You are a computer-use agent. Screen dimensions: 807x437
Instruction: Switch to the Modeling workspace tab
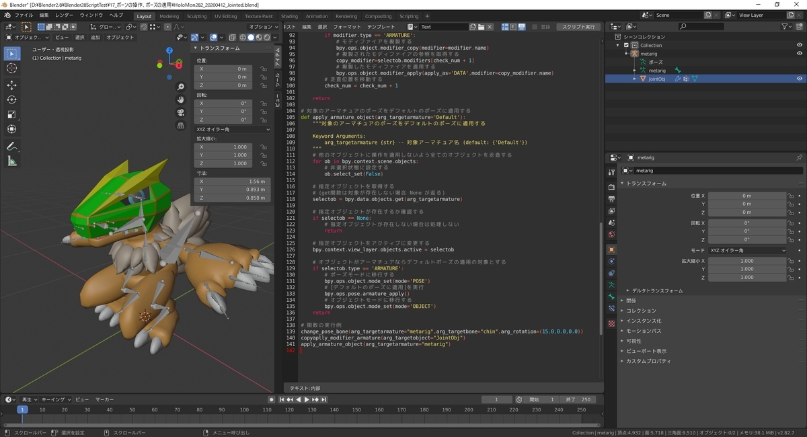pyautogui.click(x=169, y=16)
